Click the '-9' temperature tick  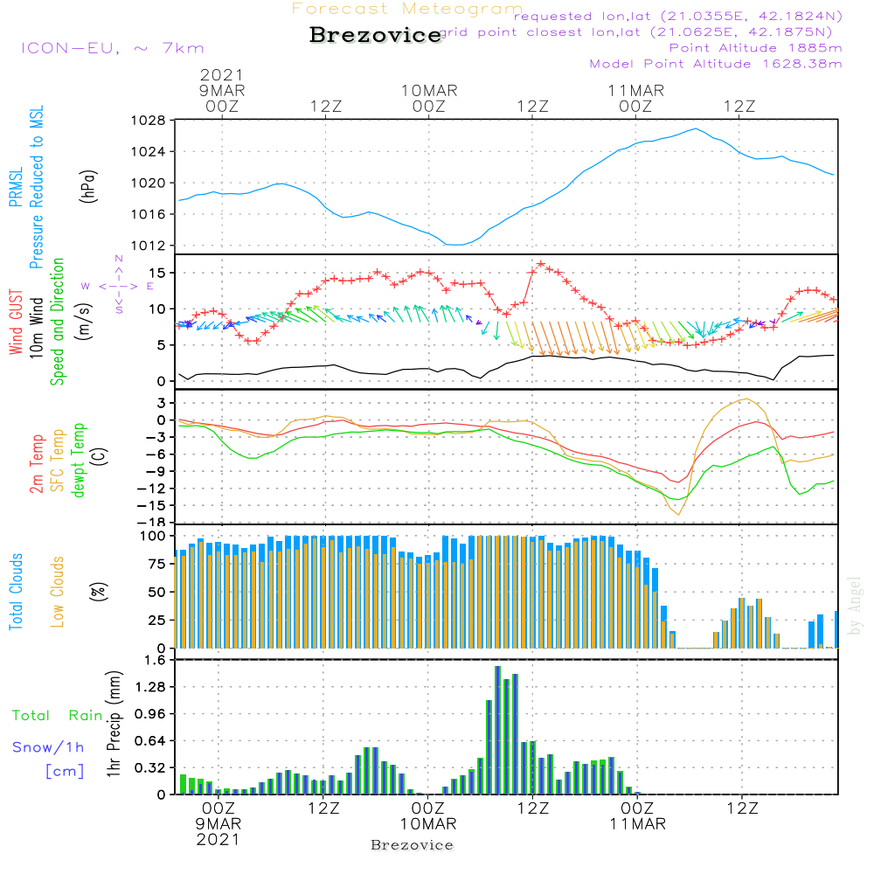coord(154,472)
